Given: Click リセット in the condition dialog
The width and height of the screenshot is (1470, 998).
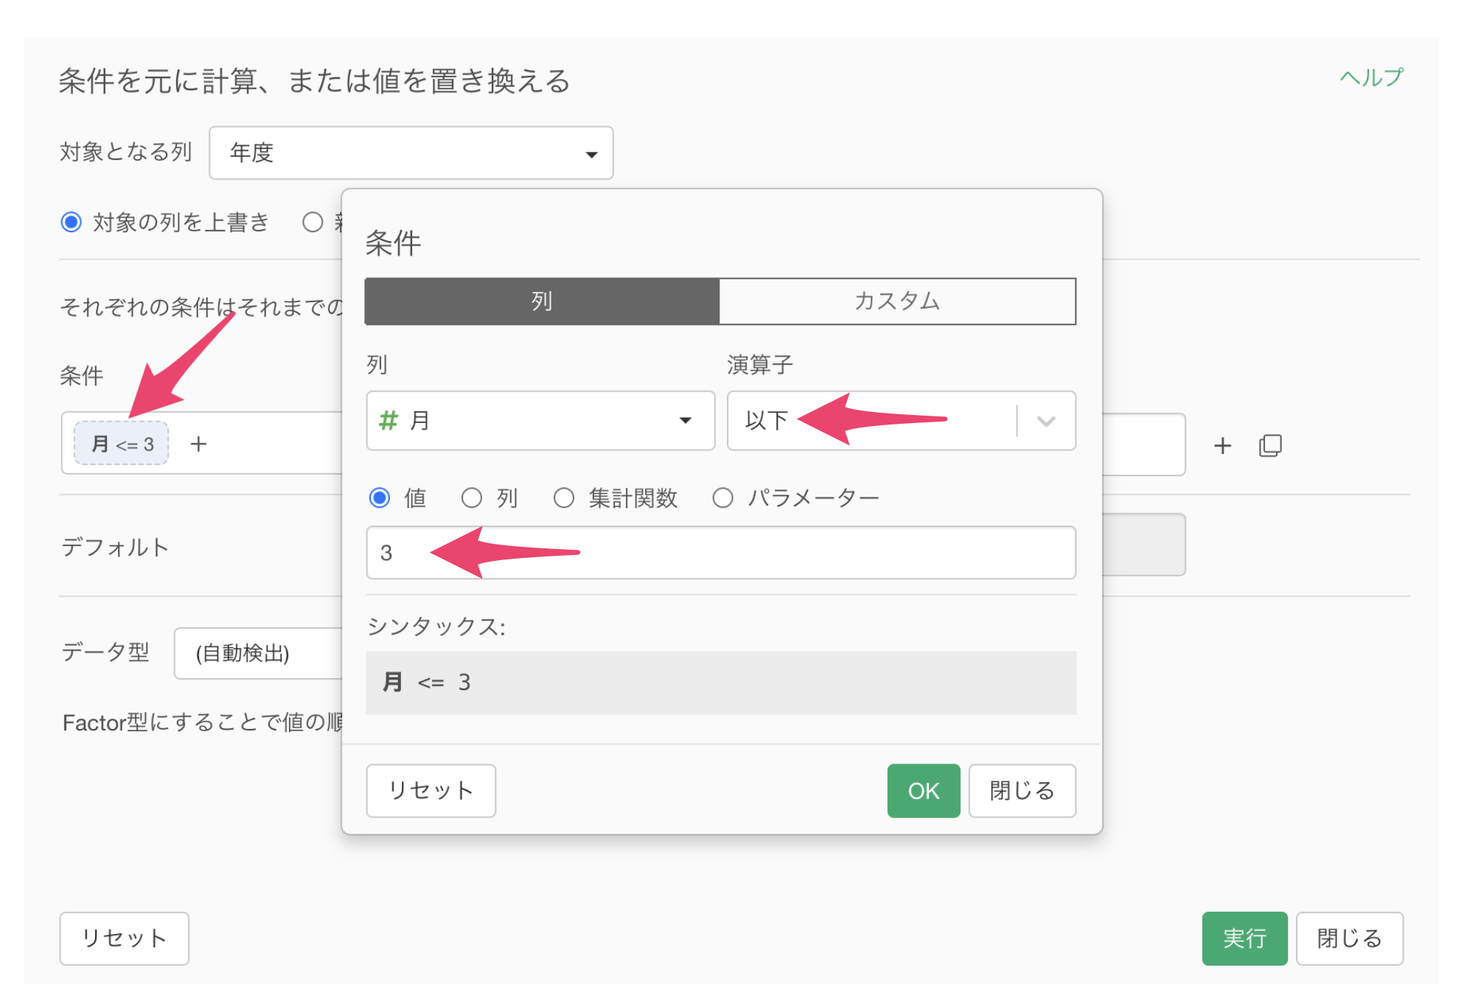Looking at the screenshot, I should click(431, 791).
